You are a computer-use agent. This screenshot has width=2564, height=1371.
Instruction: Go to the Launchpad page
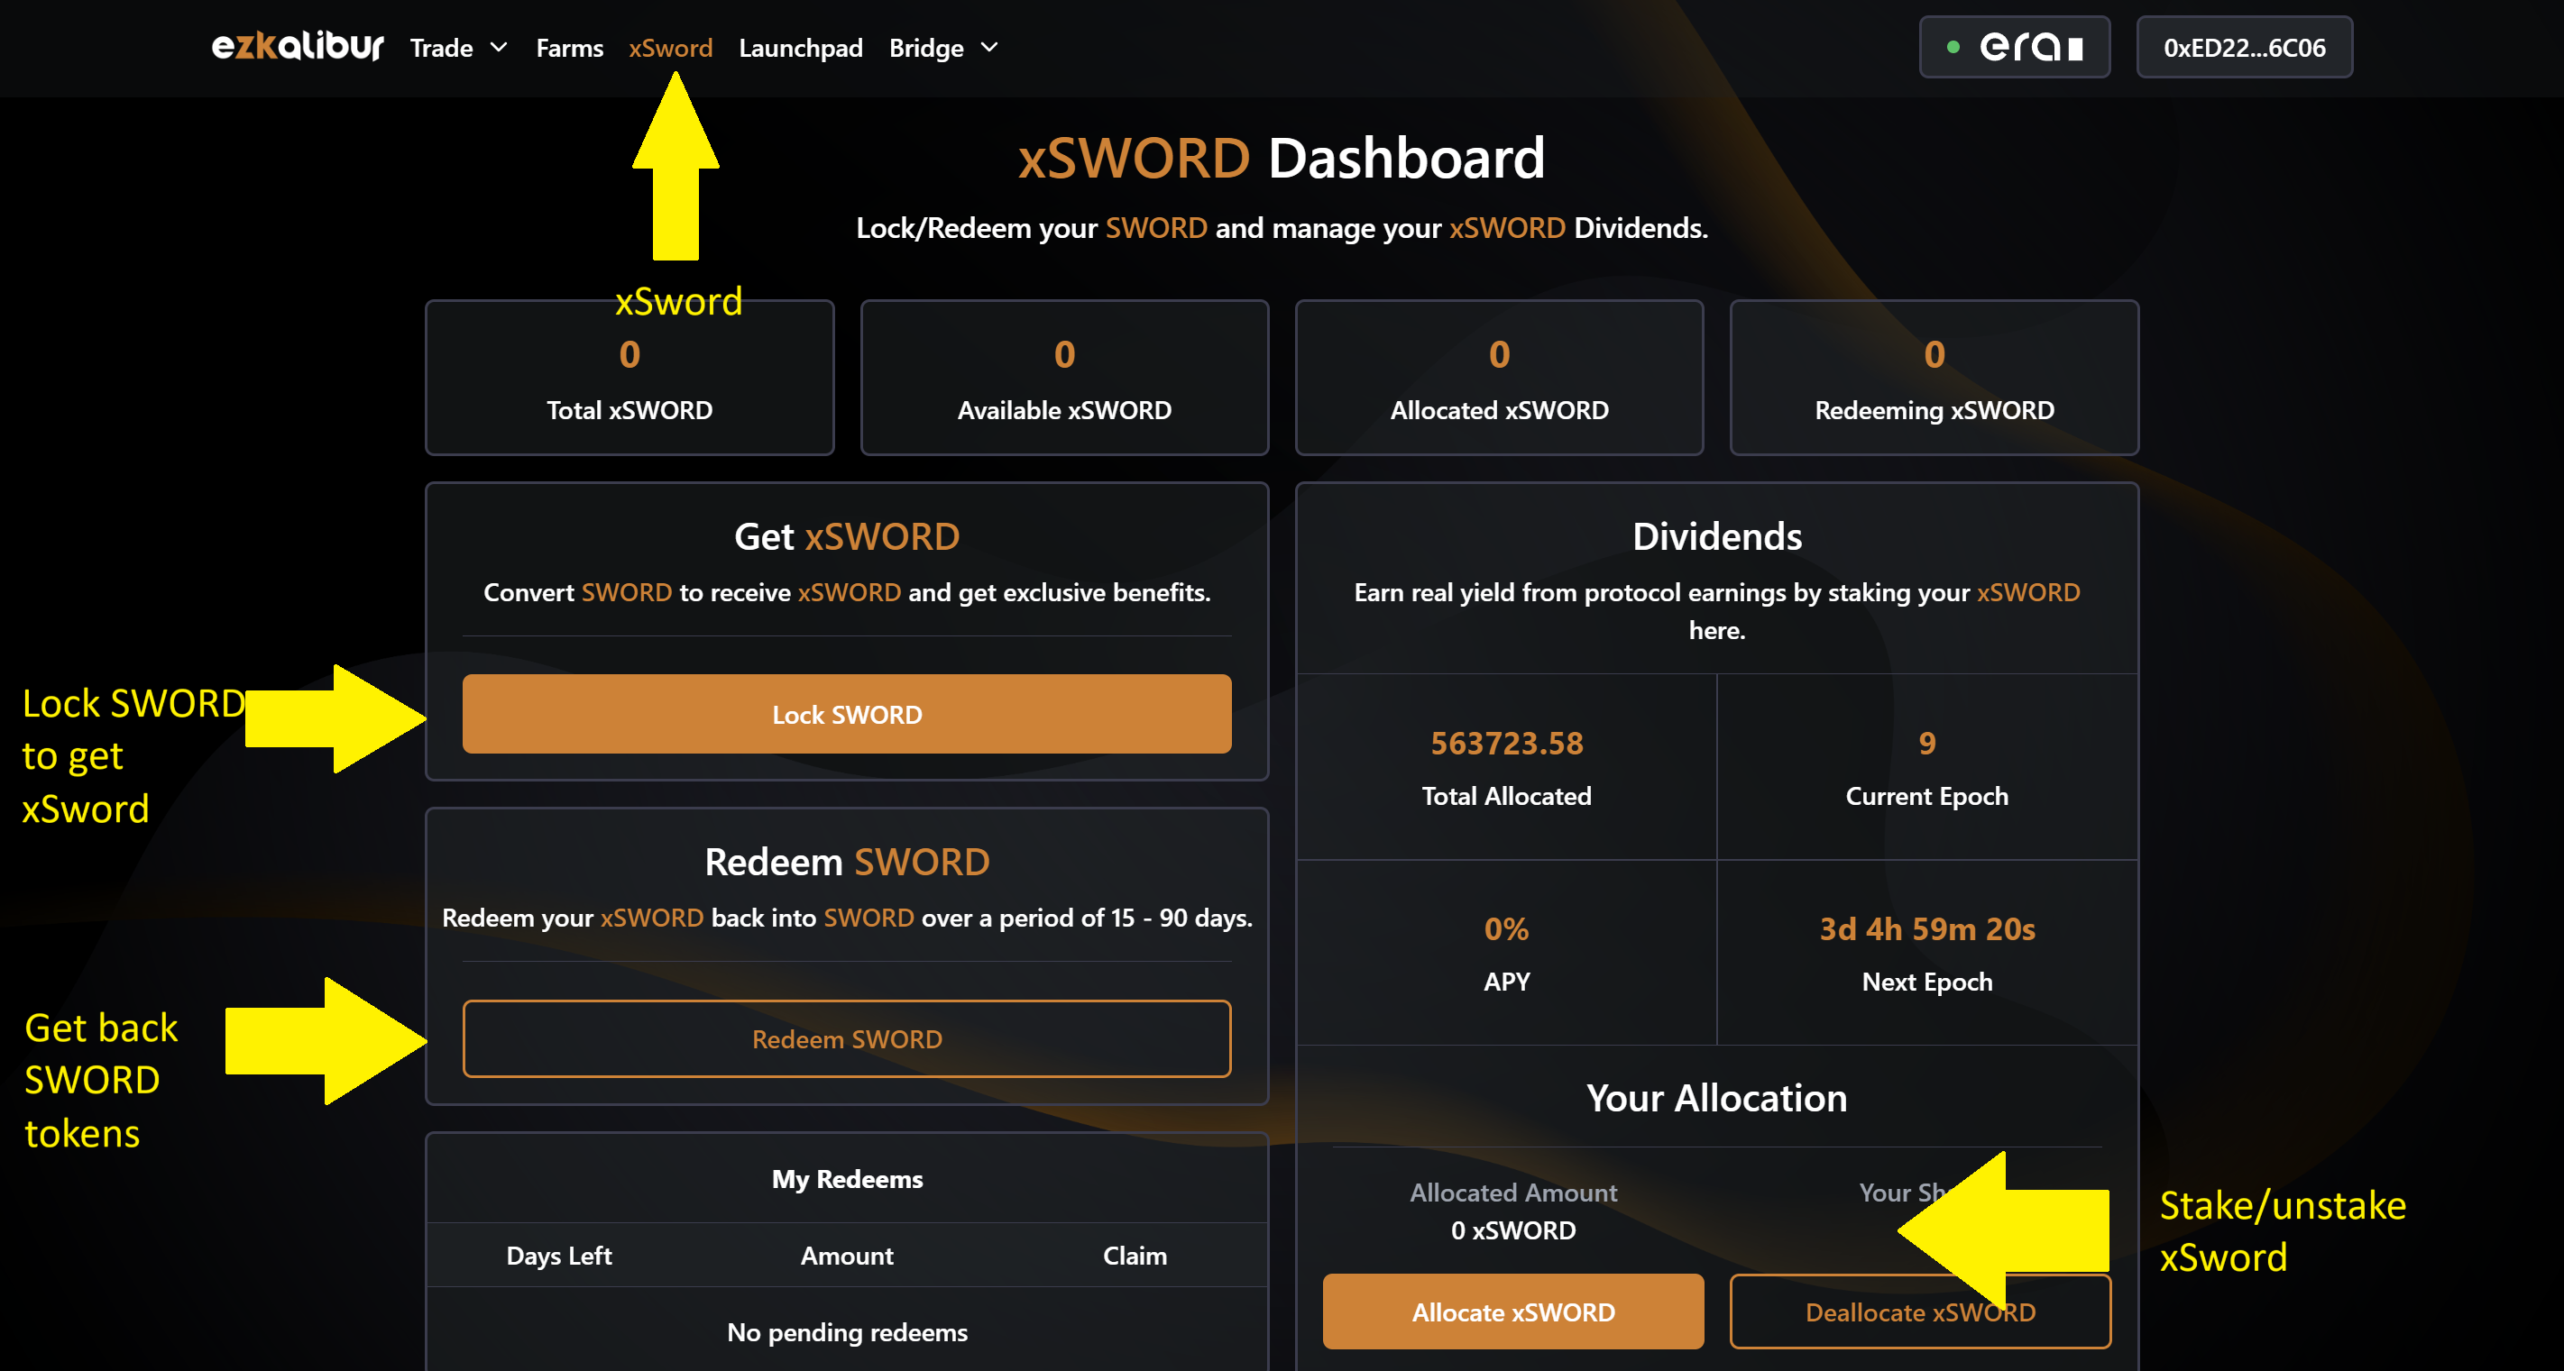pyautogui.click(x=800, y=48)
